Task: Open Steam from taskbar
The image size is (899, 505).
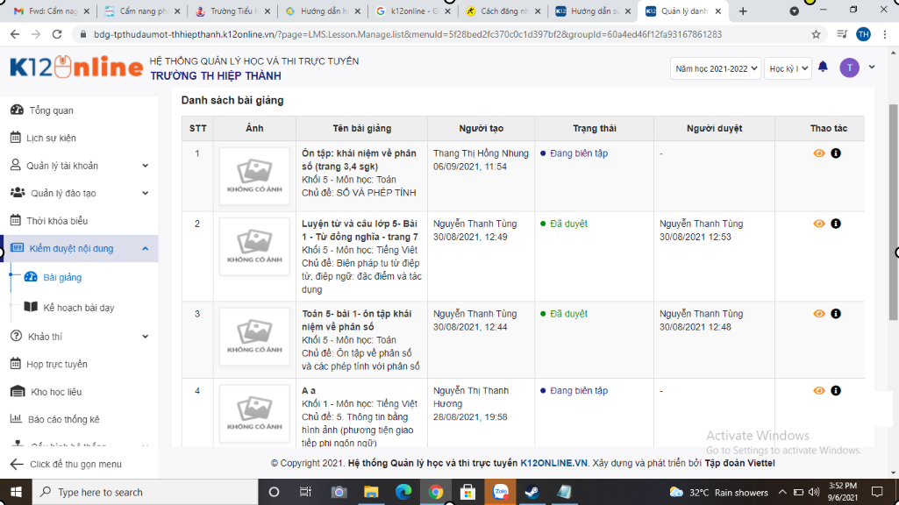Action: [x=532, y=492]
